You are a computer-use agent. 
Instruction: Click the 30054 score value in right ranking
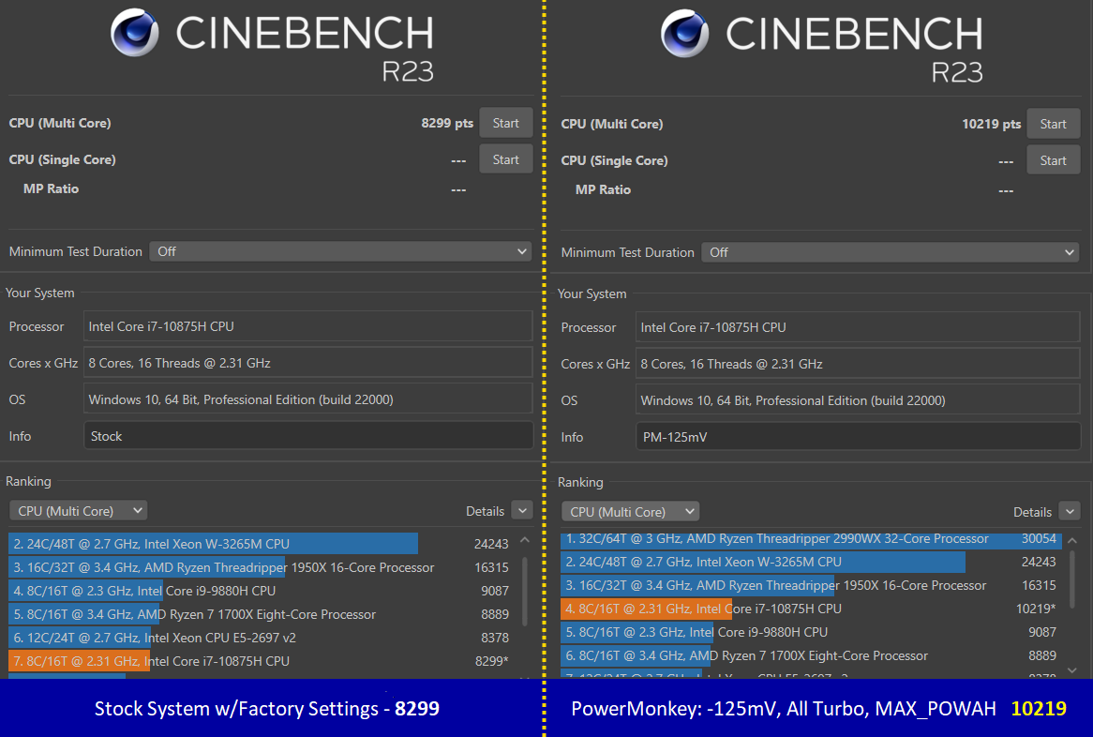(x=1039, y=539)
